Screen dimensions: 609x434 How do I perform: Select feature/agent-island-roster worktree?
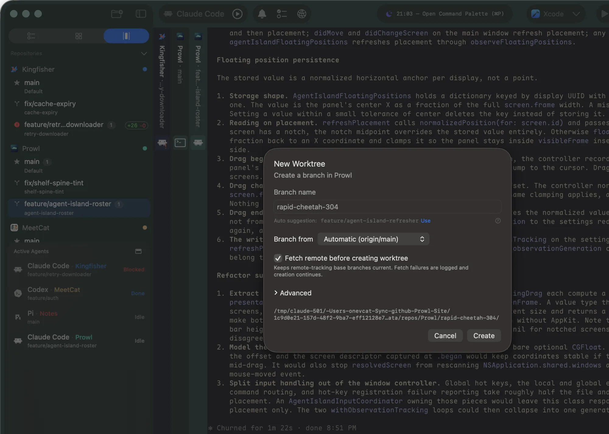pyautogui.click(x=79, y=208)
